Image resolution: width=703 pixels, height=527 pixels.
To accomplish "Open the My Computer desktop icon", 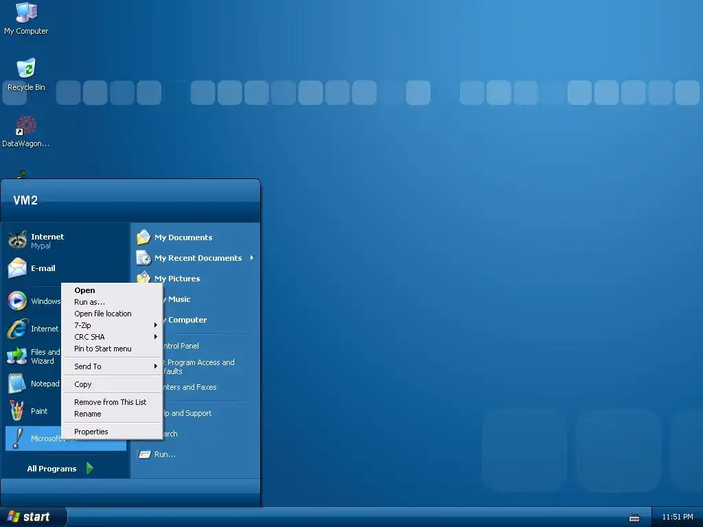I will 26,19.
